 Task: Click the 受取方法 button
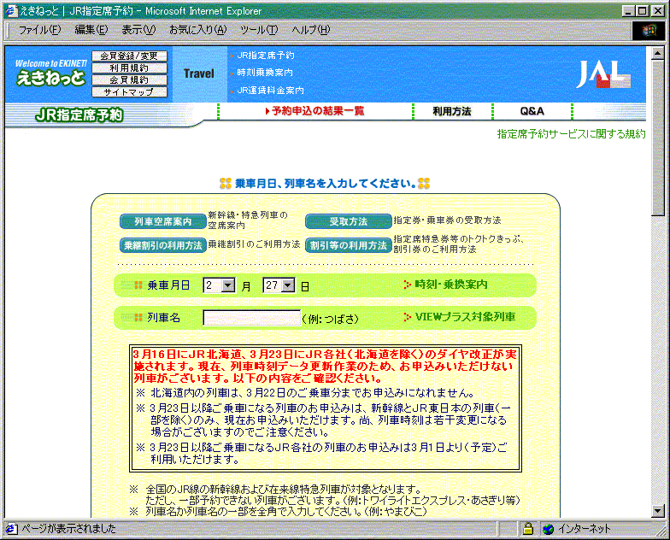[349, 222]
